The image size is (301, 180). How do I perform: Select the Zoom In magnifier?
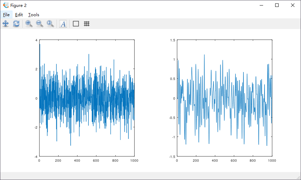[x=29, y=24]
